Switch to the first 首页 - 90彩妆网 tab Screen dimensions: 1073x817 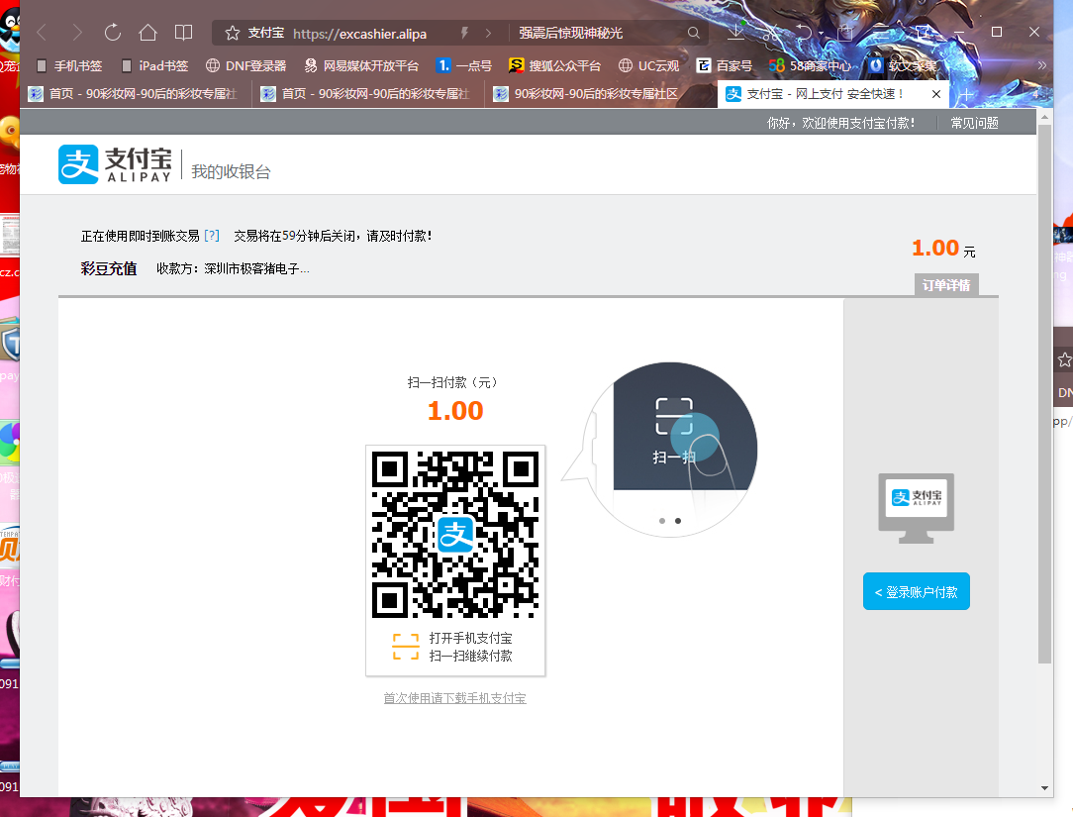pos(136,94)
